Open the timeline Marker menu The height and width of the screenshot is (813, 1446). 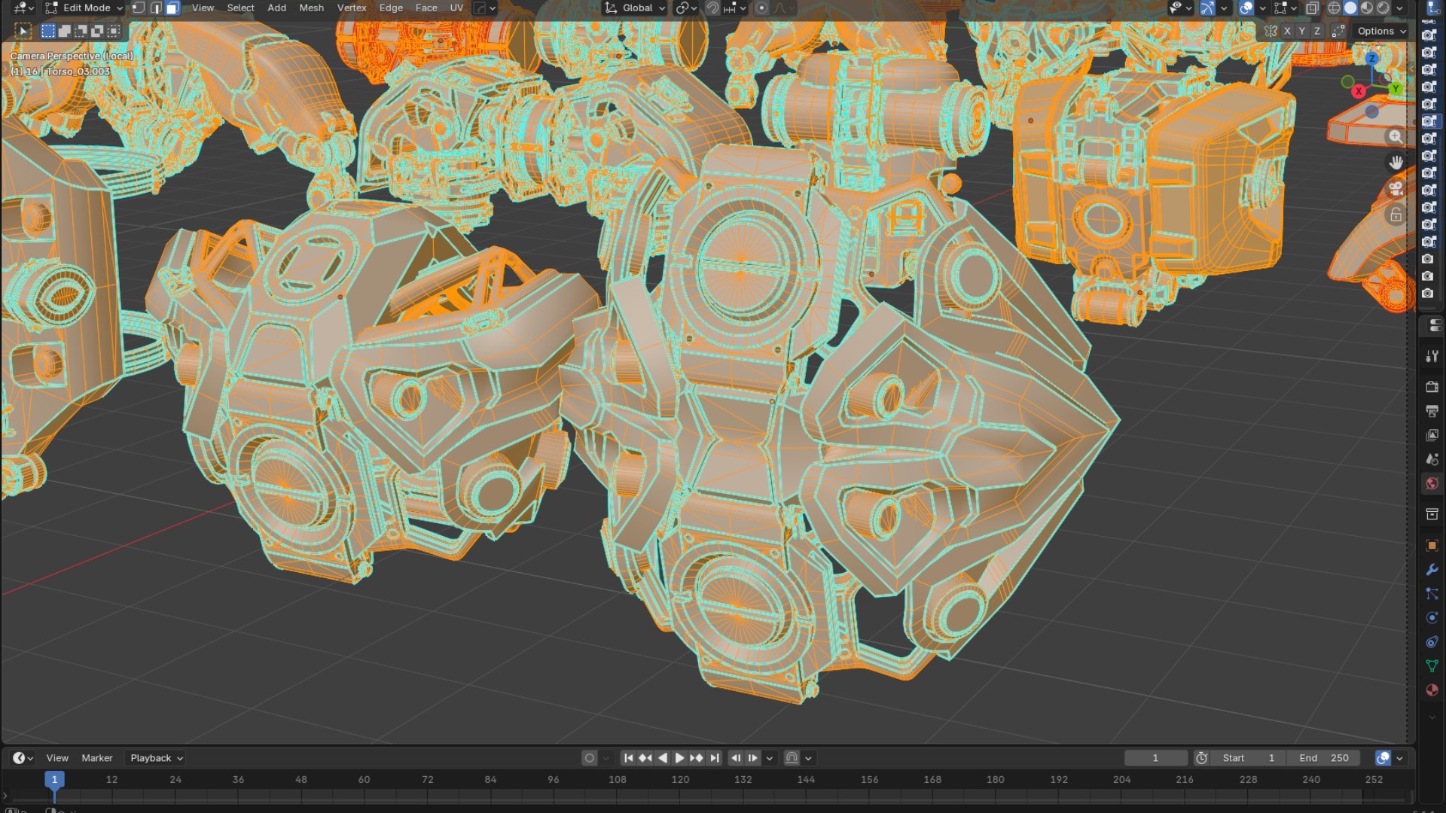pos(97,758)
